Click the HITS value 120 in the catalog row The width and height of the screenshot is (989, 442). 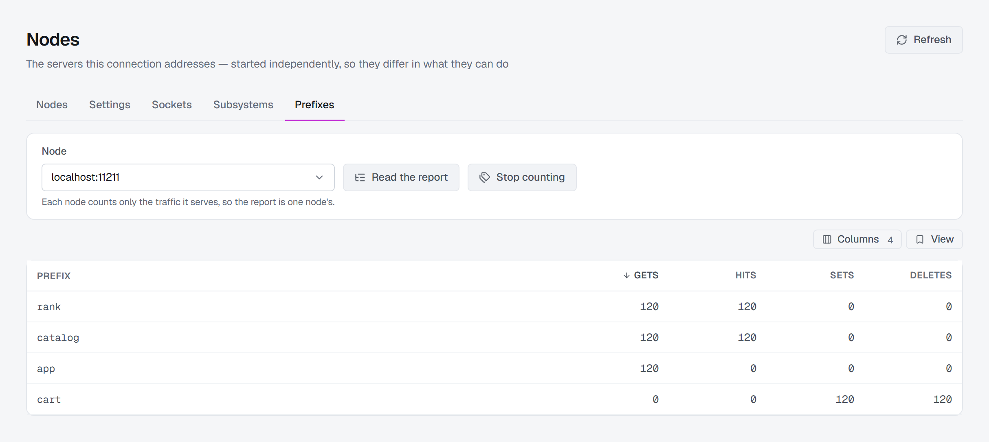[x=747, y=337]
